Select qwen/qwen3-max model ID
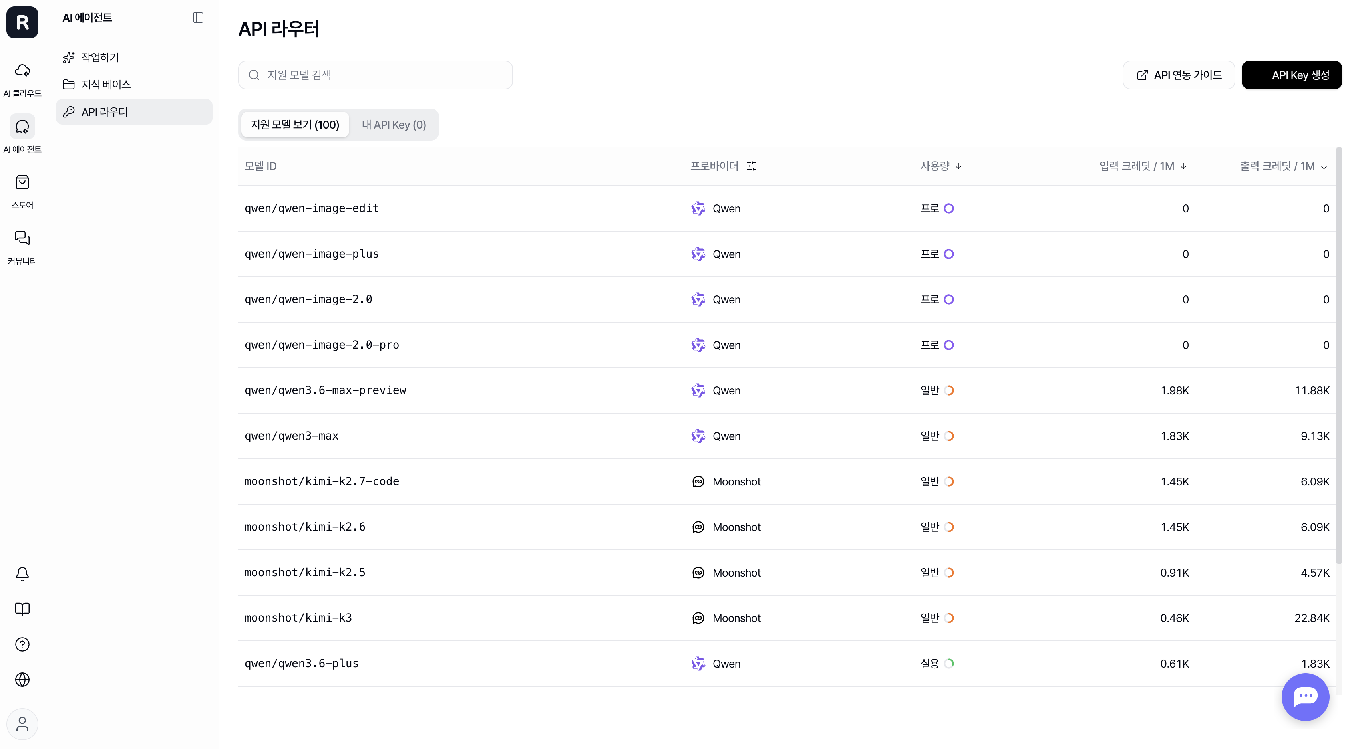The image size is (1356, 749). click(292, 436)
